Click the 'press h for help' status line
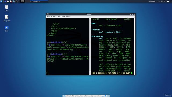The image size is (172, 97). click(111, 73)
